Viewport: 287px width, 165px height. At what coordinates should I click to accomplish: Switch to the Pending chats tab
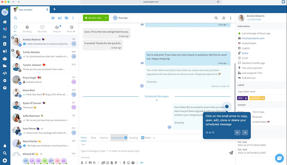click(27, 29)
